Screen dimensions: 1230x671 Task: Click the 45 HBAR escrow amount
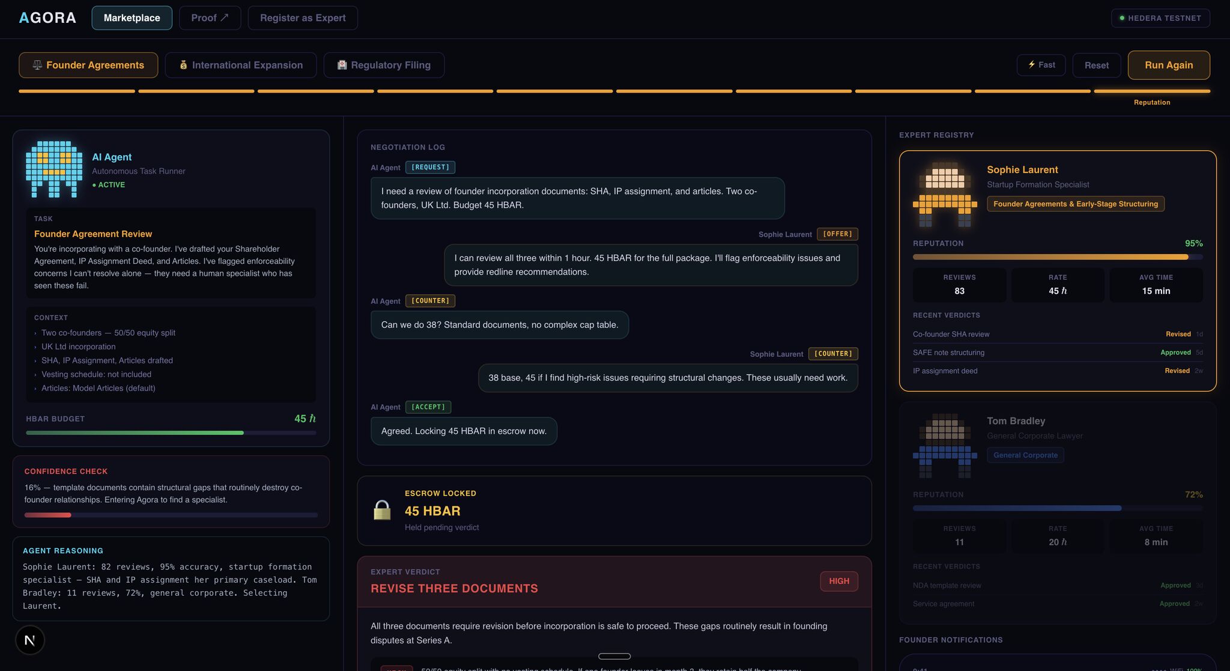pyautogui.click(x=432, y=511)
